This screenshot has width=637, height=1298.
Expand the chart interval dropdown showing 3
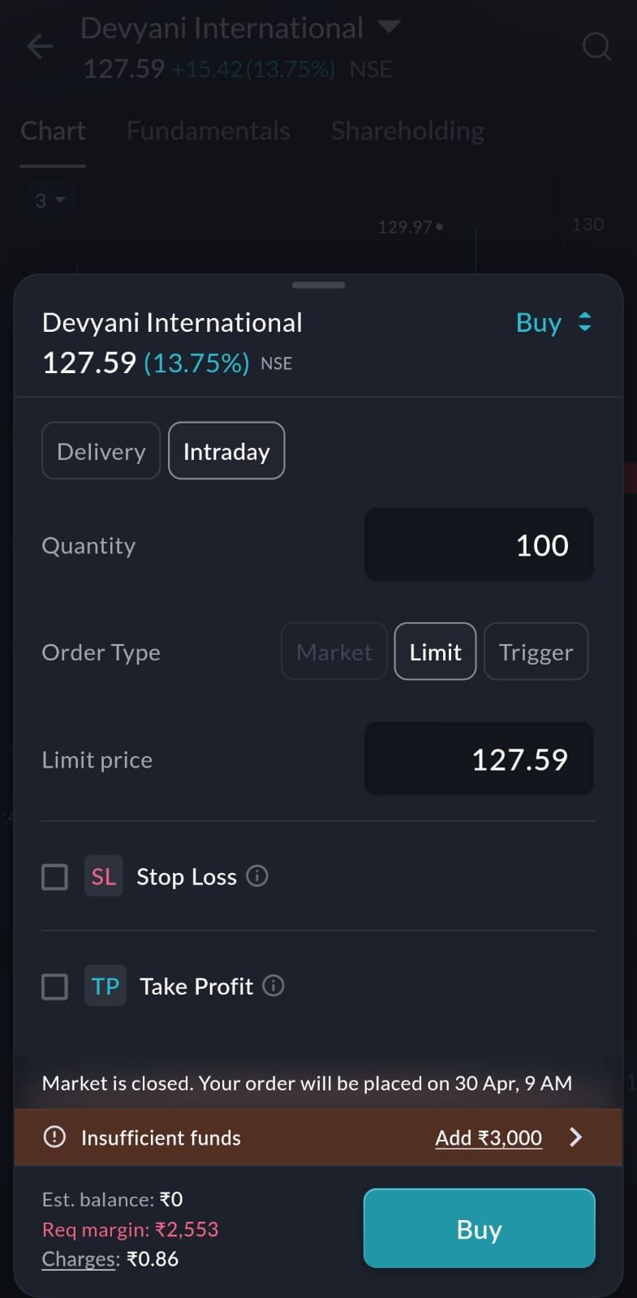click(49, 200)
